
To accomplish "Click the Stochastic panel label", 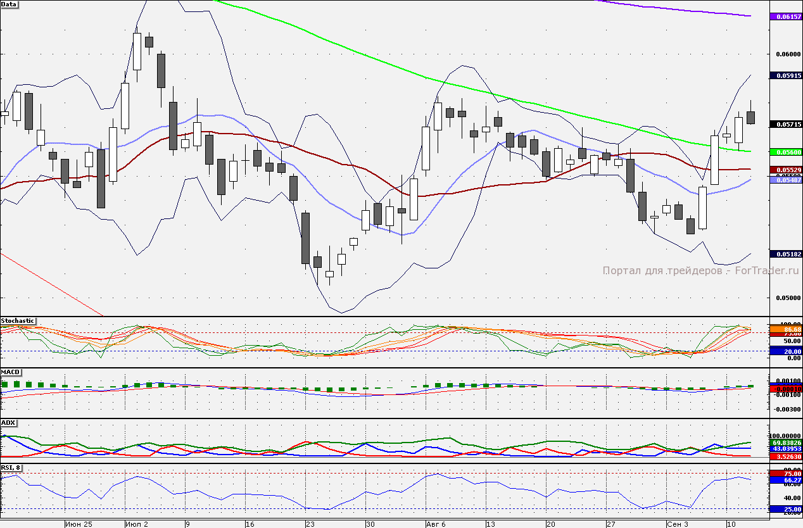I will 18,321.
